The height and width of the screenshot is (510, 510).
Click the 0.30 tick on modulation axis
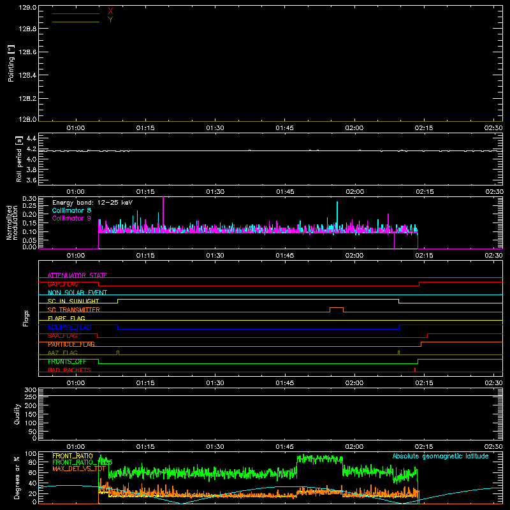click(x=29, y=198)
